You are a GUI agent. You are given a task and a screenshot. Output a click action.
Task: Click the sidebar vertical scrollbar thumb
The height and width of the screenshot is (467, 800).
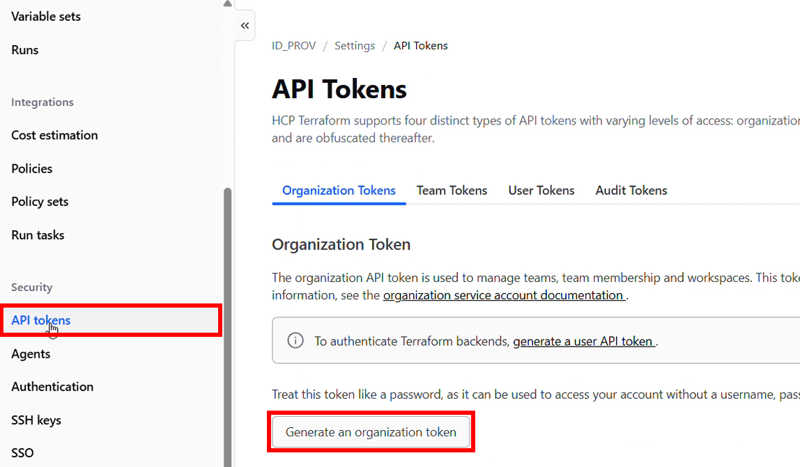point(228,326)
